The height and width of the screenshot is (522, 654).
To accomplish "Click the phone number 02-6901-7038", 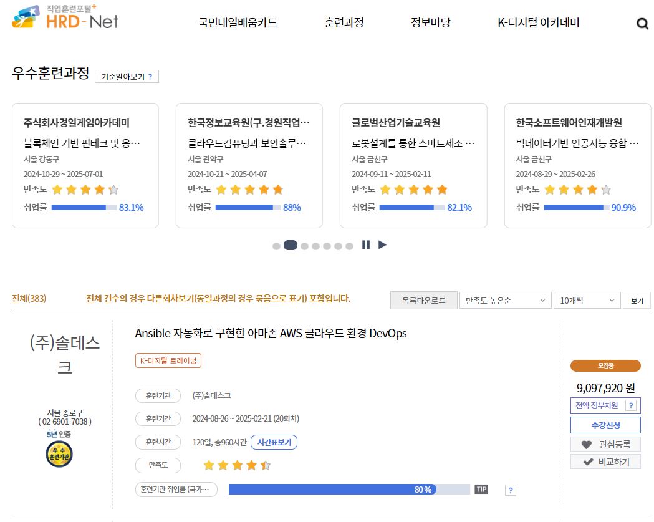I will tap(65, 422).
